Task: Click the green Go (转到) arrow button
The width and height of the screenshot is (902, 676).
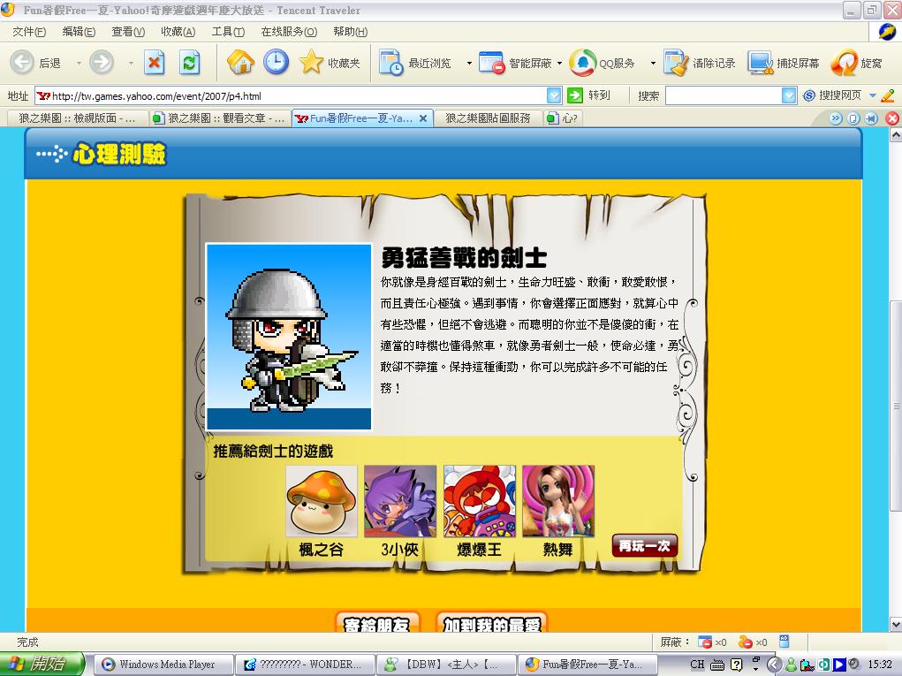Action: click(x=574, y=95)
